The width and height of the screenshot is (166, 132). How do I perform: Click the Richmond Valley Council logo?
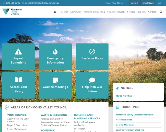[x=12, y=12]
